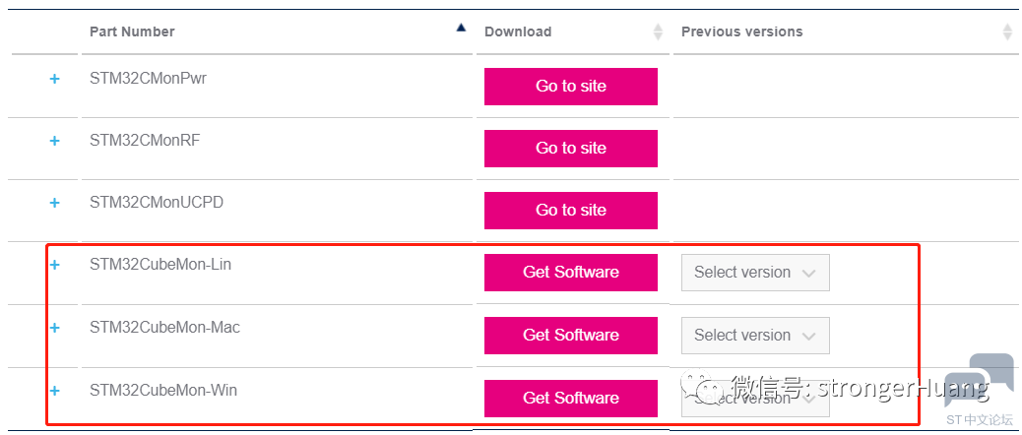The height and width of the screenshot is (435, 1022).
Task: Select the STM32CubeMon-Mac part number text
Action: click(164, 327)
